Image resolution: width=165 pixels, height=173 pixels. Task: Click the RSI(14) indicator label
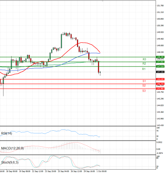[x=7, y=134]
